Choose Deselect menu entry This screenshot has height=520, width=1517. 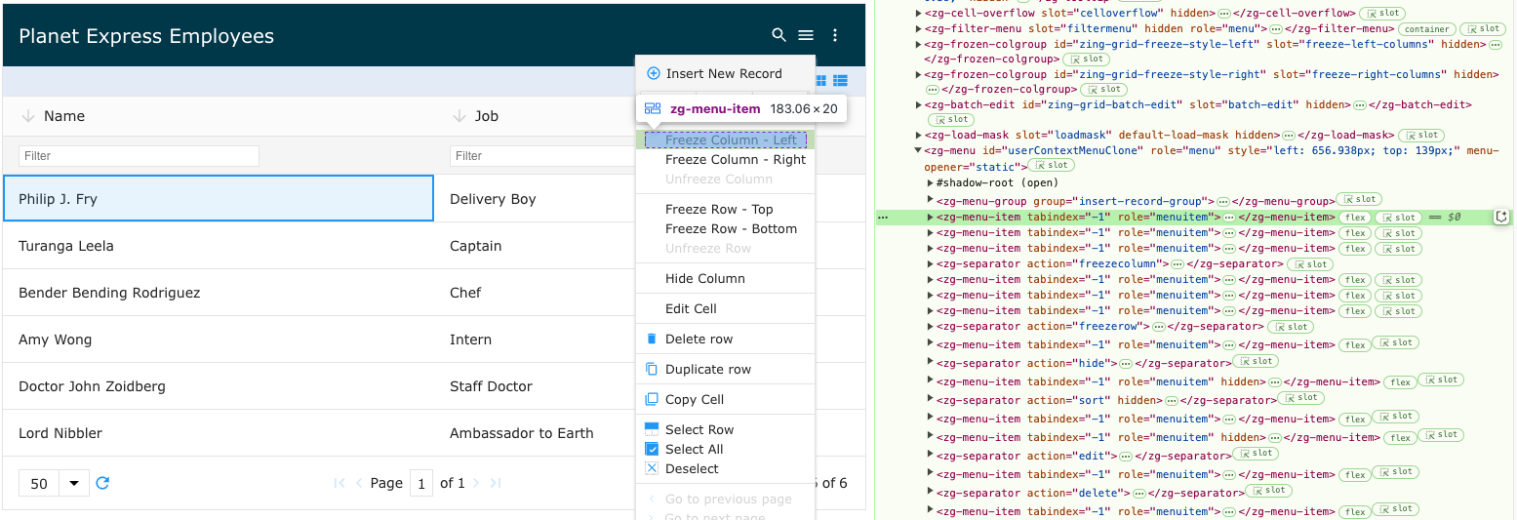click(725, 468)
